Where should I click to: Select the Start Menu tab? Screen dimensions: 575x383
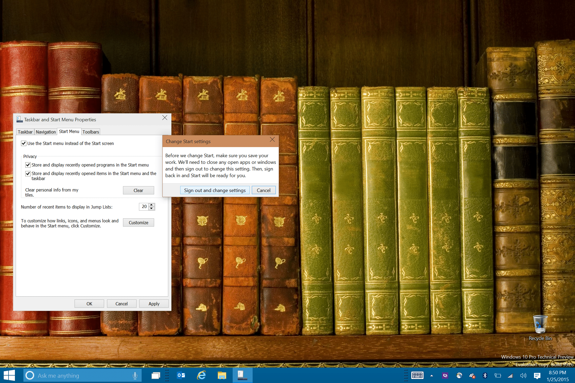pos(69,131)
